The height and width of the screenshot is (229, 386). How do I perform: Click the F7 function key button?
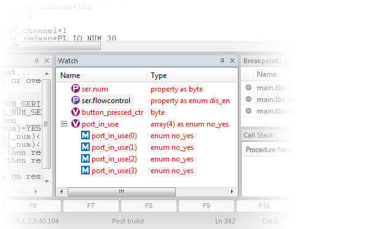[91, 206]
